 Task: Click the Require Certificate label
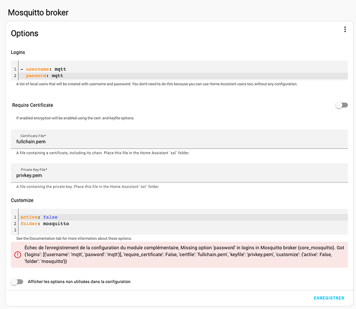33,105
